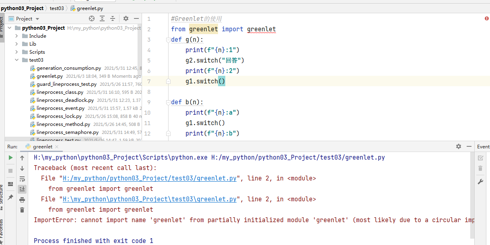Viewport: 490px width, 245px height.
Task: Clear console output with the trash icon
Action: click(22, 210)
